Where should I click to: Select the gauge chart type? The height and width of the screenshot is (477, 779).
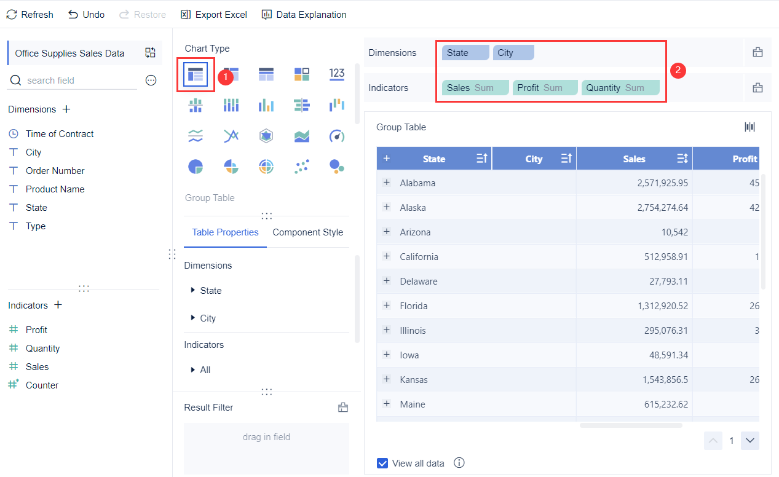tap(337, 135)
